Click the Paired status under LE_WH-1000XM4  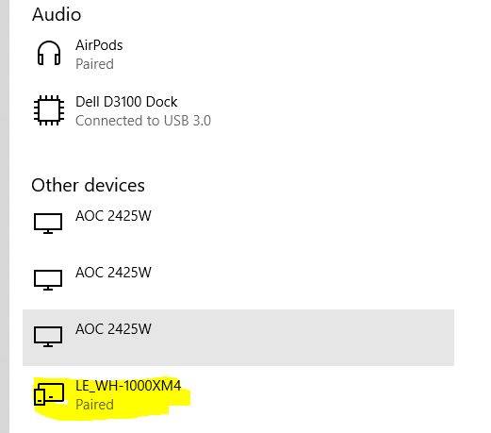tap(94, 405)
